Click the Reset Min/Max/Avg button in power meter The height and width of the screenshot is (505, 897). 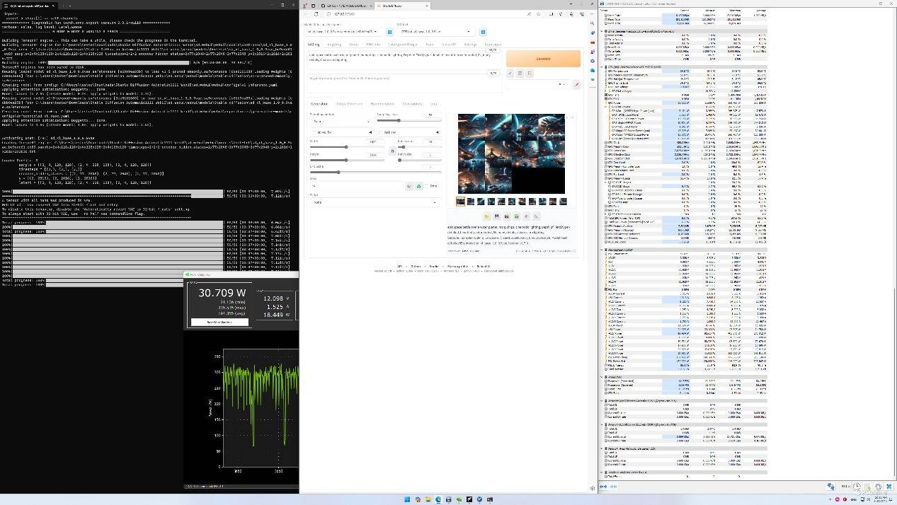coord(219,322)
